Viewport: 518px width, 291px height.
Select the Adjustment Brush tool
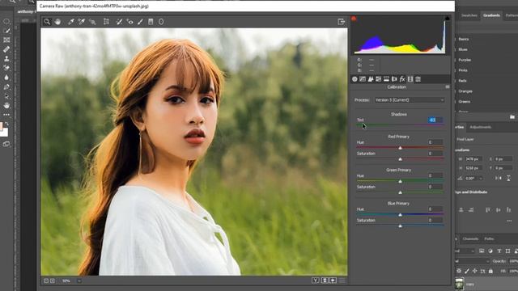pyautogui.click(x=140, y=22)
